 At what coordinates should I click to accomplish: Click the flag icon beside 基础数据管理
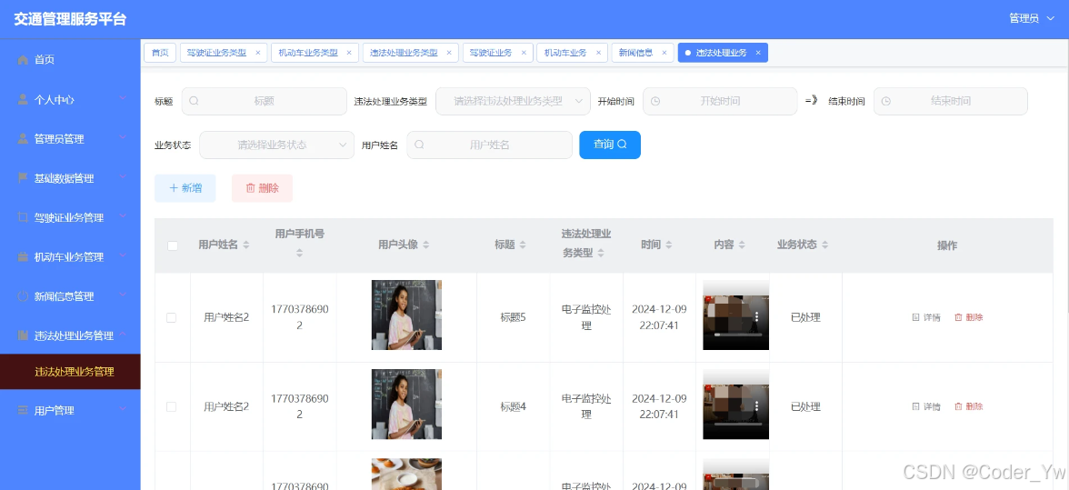[24, 178]
